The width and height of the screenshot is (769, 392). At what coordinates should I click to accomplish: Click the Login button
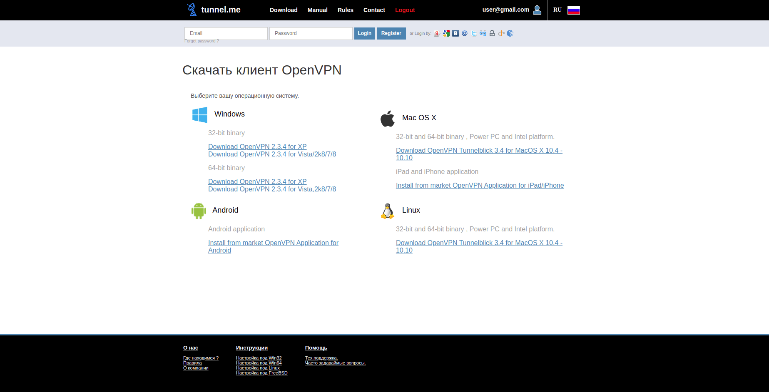[x=365, y=33]
